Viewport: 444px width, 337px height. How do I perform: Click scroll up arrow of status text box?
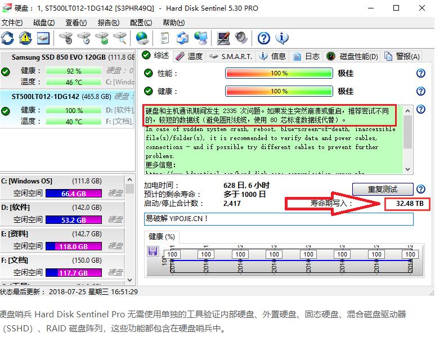click(408, 111)
